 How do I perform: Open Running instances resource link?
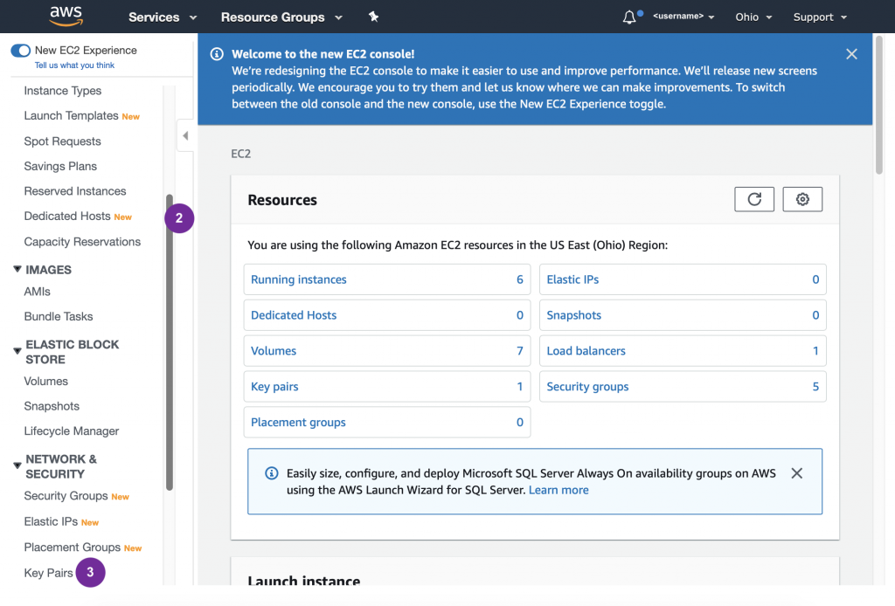[299, 279]
